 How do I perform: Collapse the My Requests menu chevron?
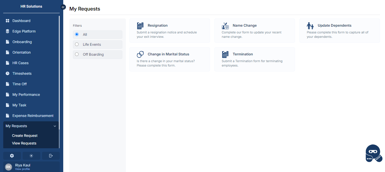[x=55, y=126]
